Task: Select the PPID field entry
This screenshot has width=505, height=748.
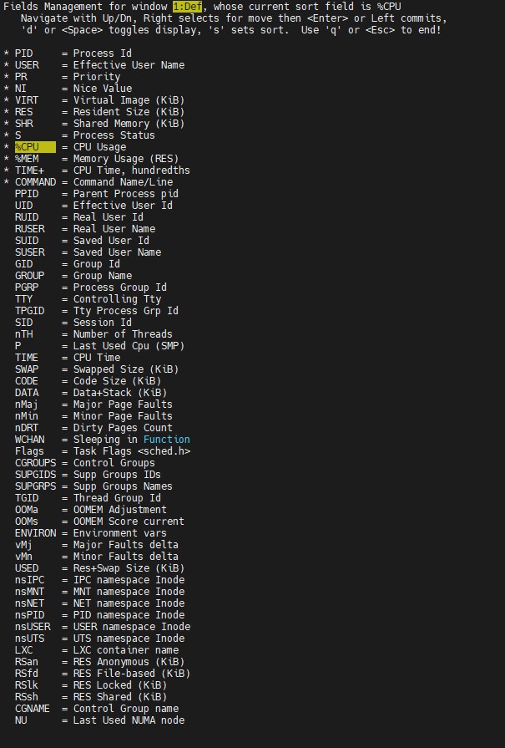Action: (x=27, y=194)
